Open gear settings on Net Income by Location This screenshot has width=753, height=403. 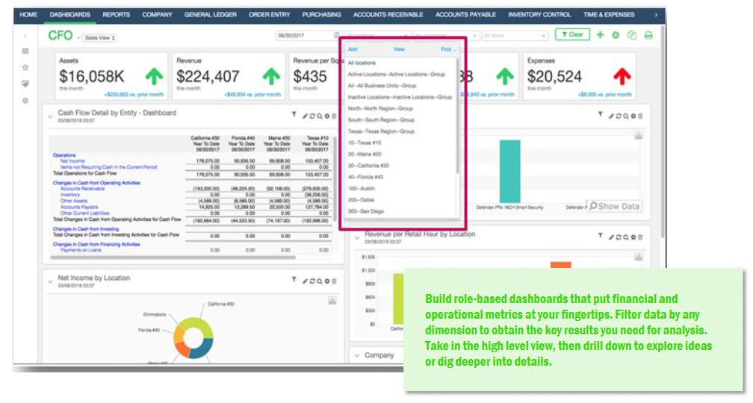tap(326, 281)
